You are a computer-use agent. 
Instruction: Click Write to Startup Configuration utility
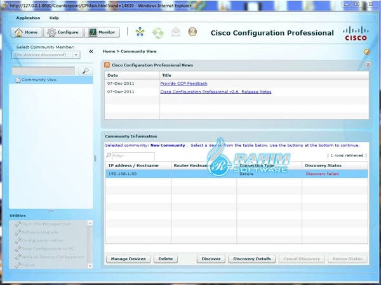[50, 257]
